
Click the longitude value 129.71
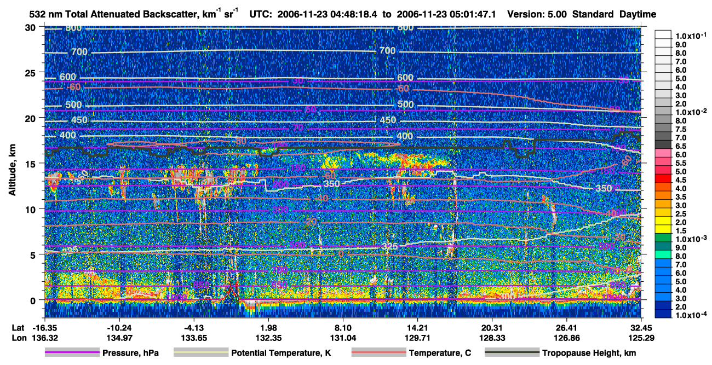[x=417, y=338]
